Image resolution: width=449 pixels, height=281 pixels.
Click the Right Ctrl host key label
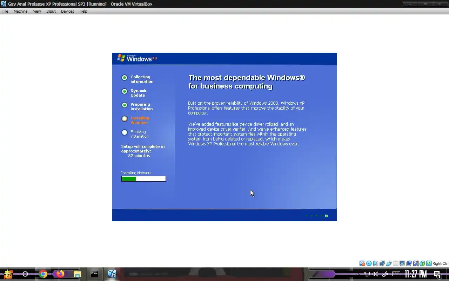pos(440,263)
